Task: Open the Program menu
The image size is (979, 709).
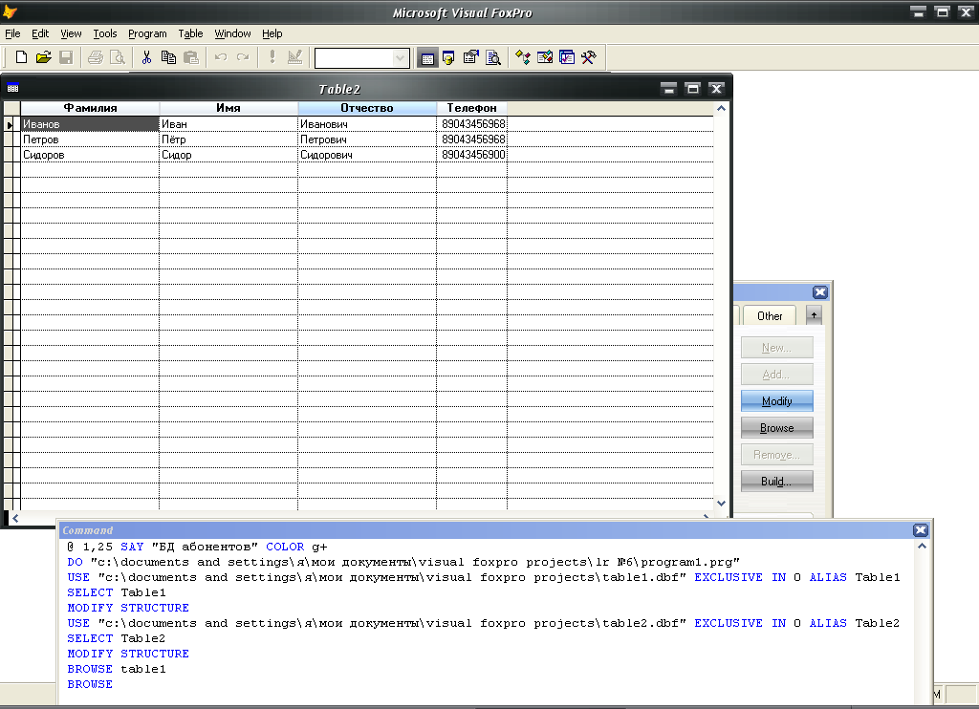Action: pyautogui.click(x=147, y=33)
